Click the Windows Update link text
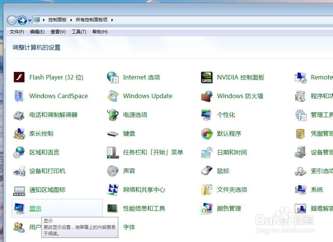 (x=148, y=96)
